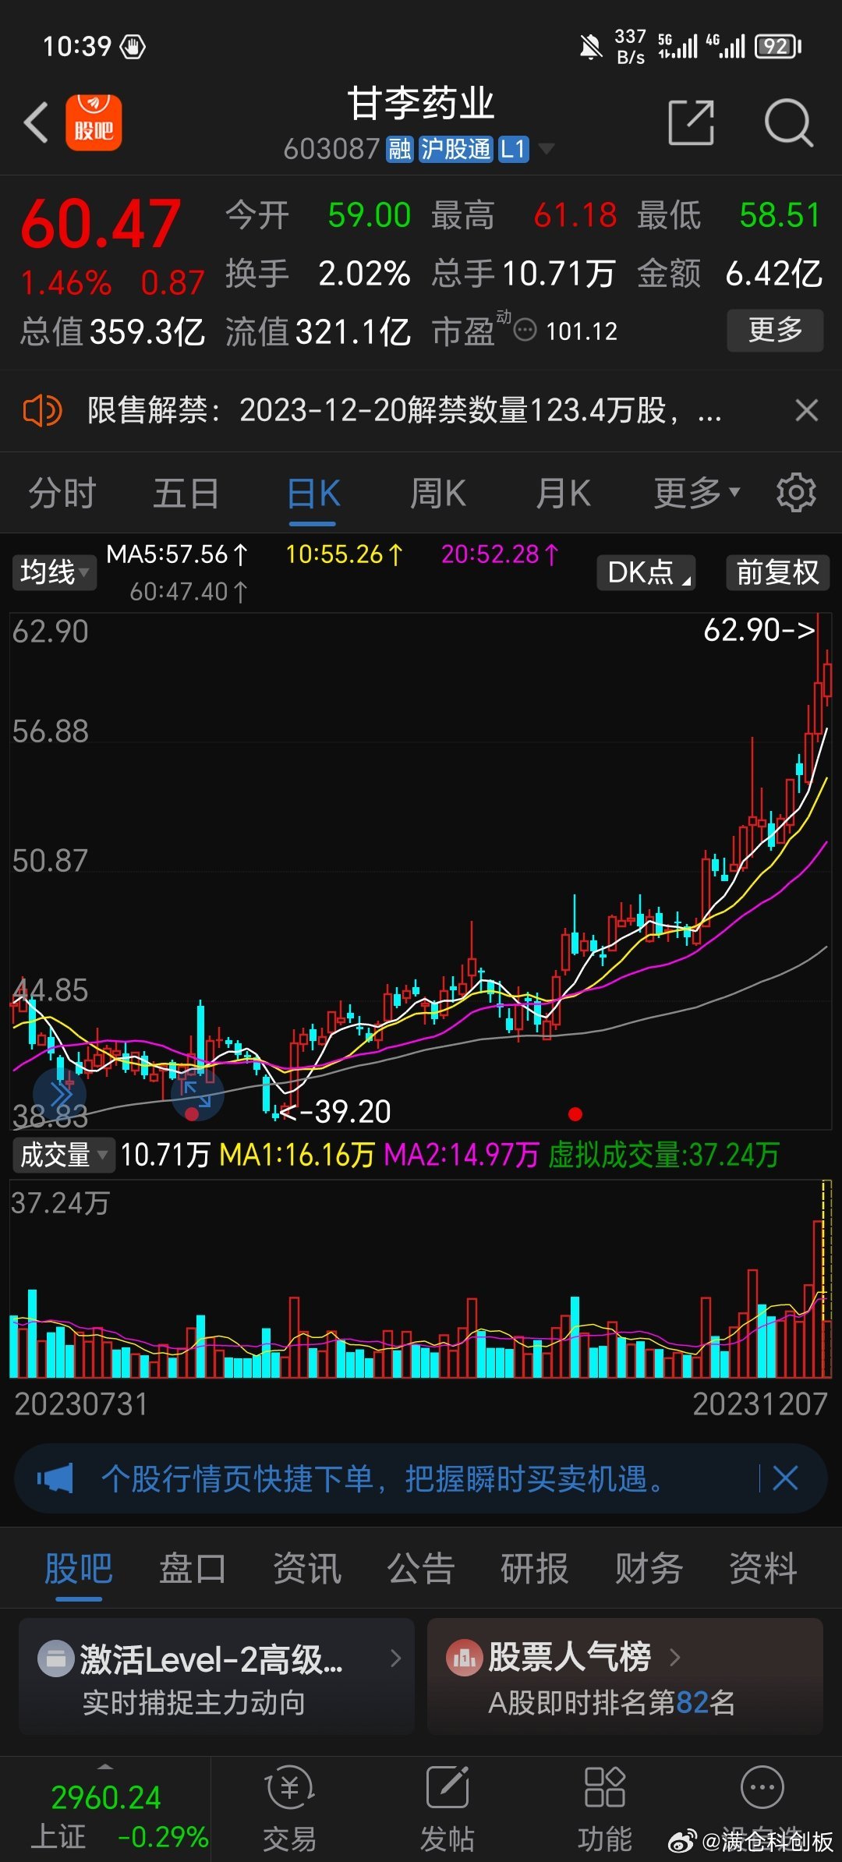Image resolution: width=842 pixels, height=1862 pixels.
Task: Tap the L1 level badge
Action: 513,148
